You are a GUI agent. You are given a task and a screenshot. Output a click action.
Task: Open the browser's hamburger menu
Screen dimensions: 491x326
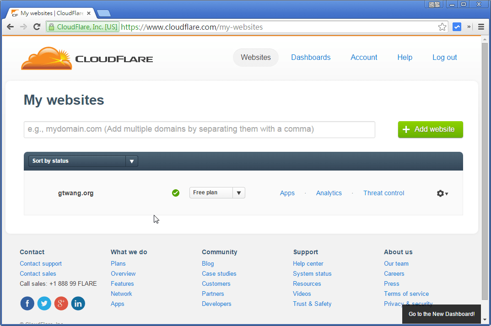481,27
